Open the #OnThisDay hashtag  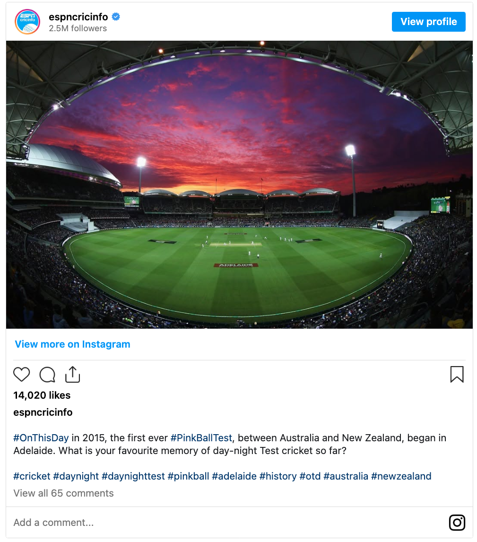pos(41,438)
